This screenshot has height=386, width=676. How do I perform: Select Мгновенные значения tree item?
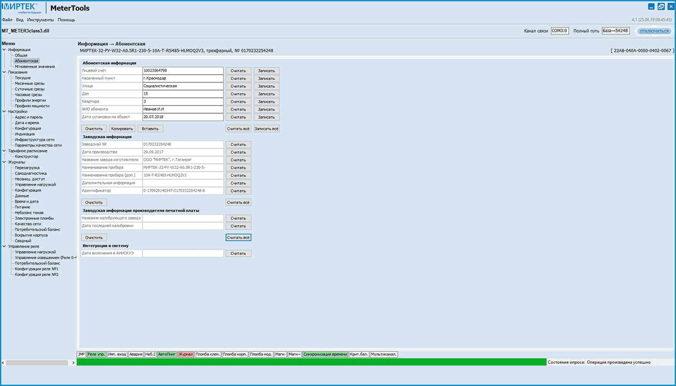tap(35, 67)
